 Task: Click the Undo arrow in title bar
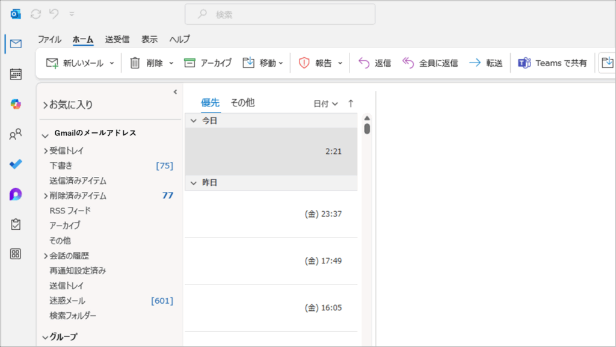54,14
